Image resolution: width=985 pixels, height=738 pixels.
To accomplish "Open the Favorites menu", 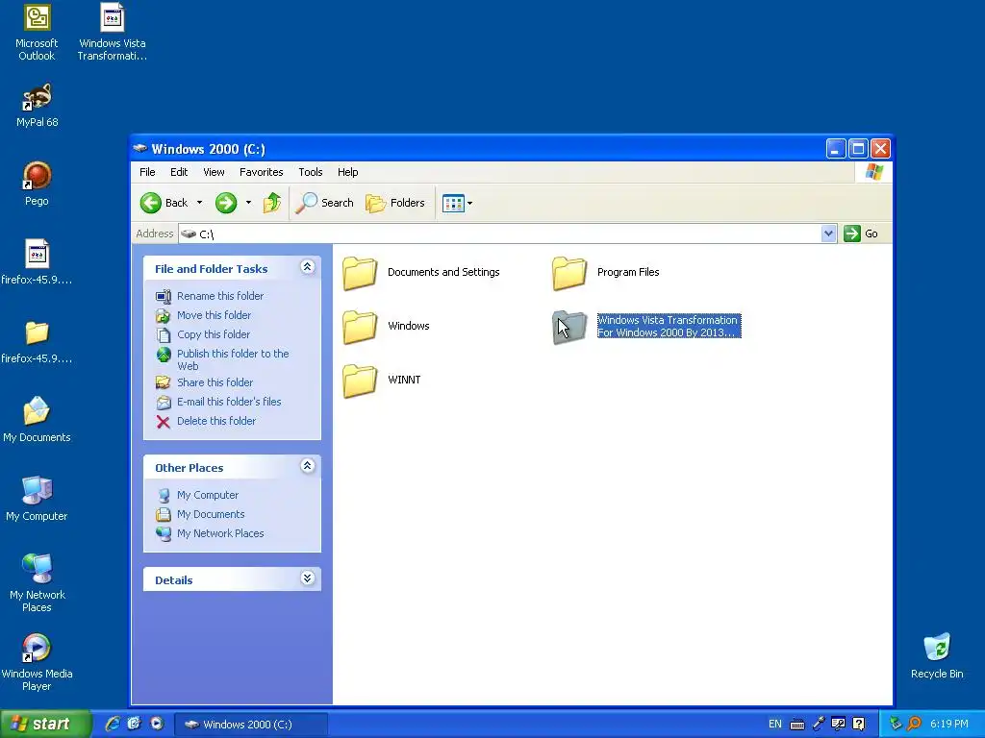I will click(262, 172).
